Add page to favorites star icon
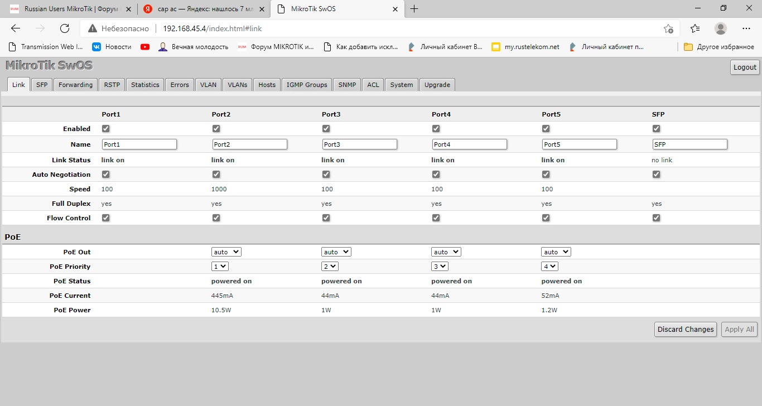762x406 pixels. (668, 28)
